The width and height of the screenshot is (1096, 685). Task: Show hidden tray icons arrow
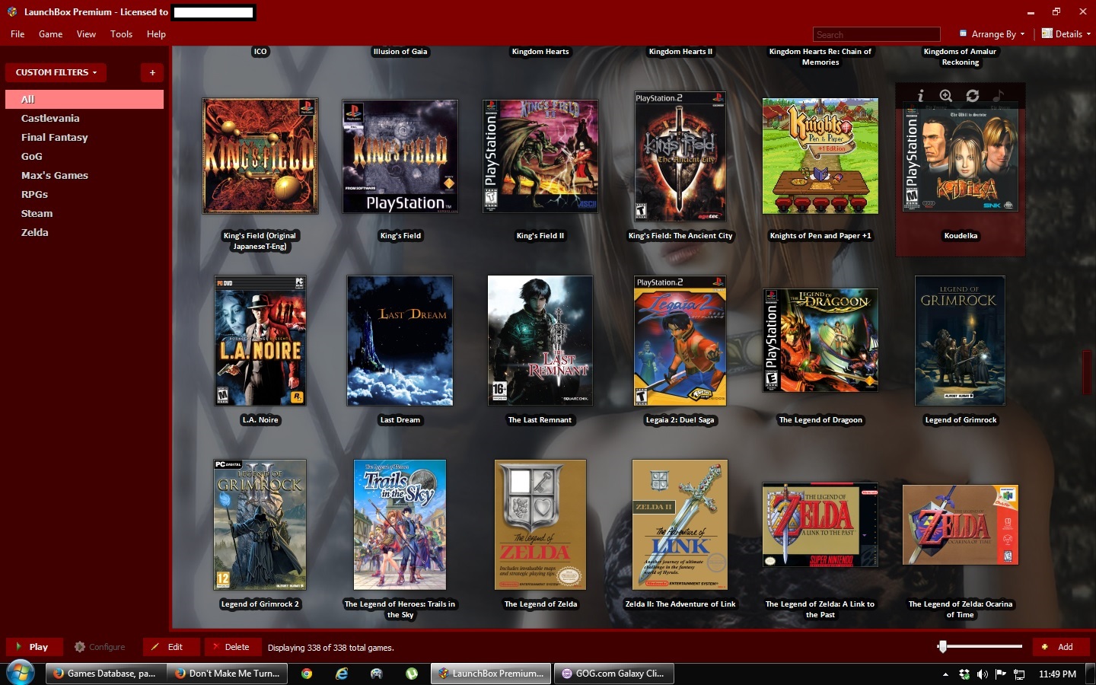point(945,674)
